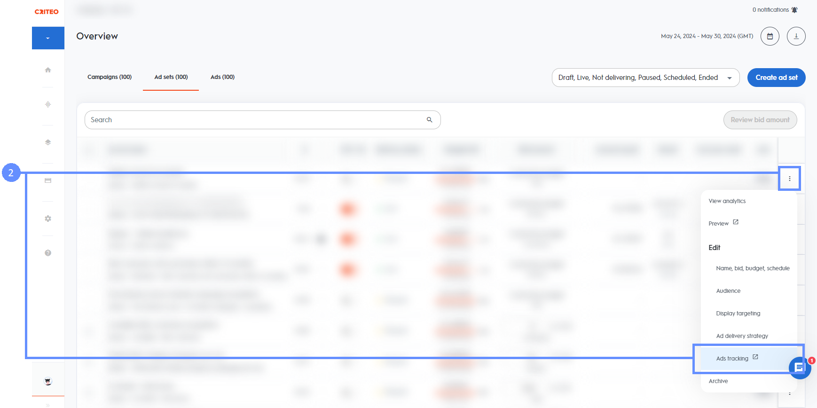Choose Name, bid, budget, schedule option
The image size is (817, 408).
coord(752,268)
